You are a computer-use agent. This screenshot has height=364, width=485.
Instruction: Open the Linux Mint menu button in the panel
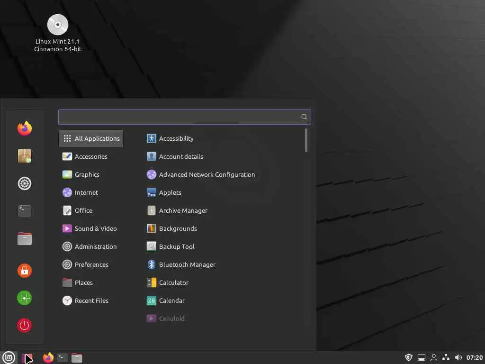(x=9, y=358)
